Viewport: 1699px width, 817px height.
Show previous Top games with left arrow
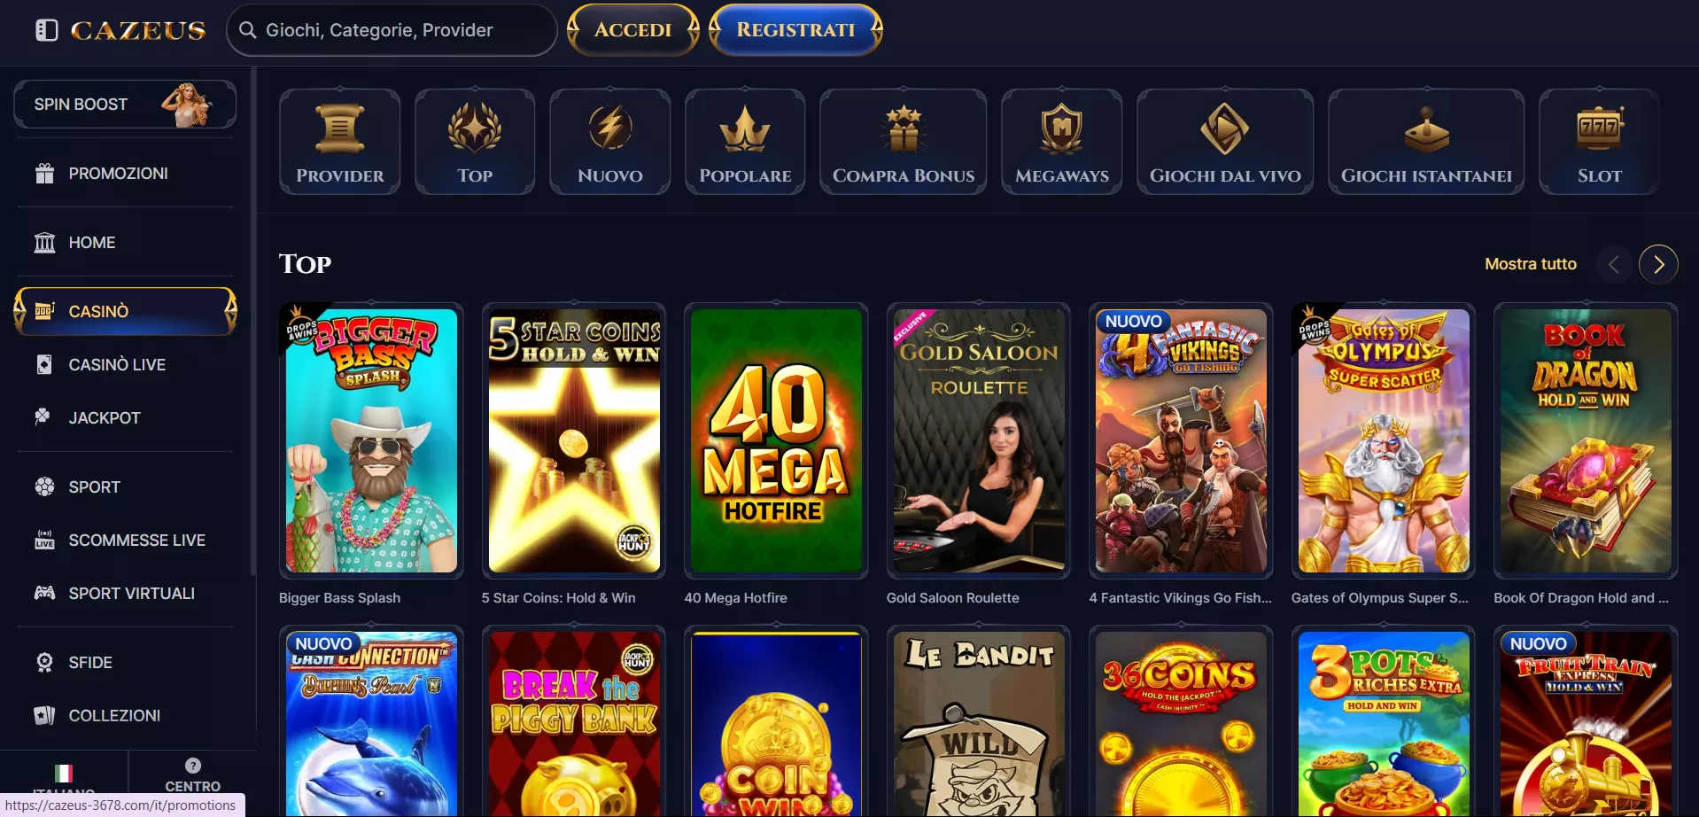click(1614, 264)
